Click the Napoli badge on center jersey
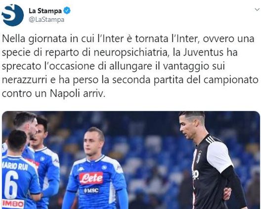261x209 pixels. click(x=104, y=167)
